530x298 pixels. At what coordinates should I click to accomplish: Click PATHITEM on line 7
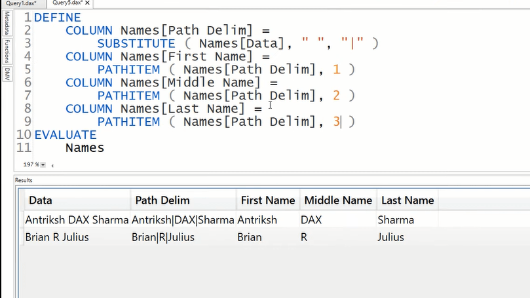[128, 96]
